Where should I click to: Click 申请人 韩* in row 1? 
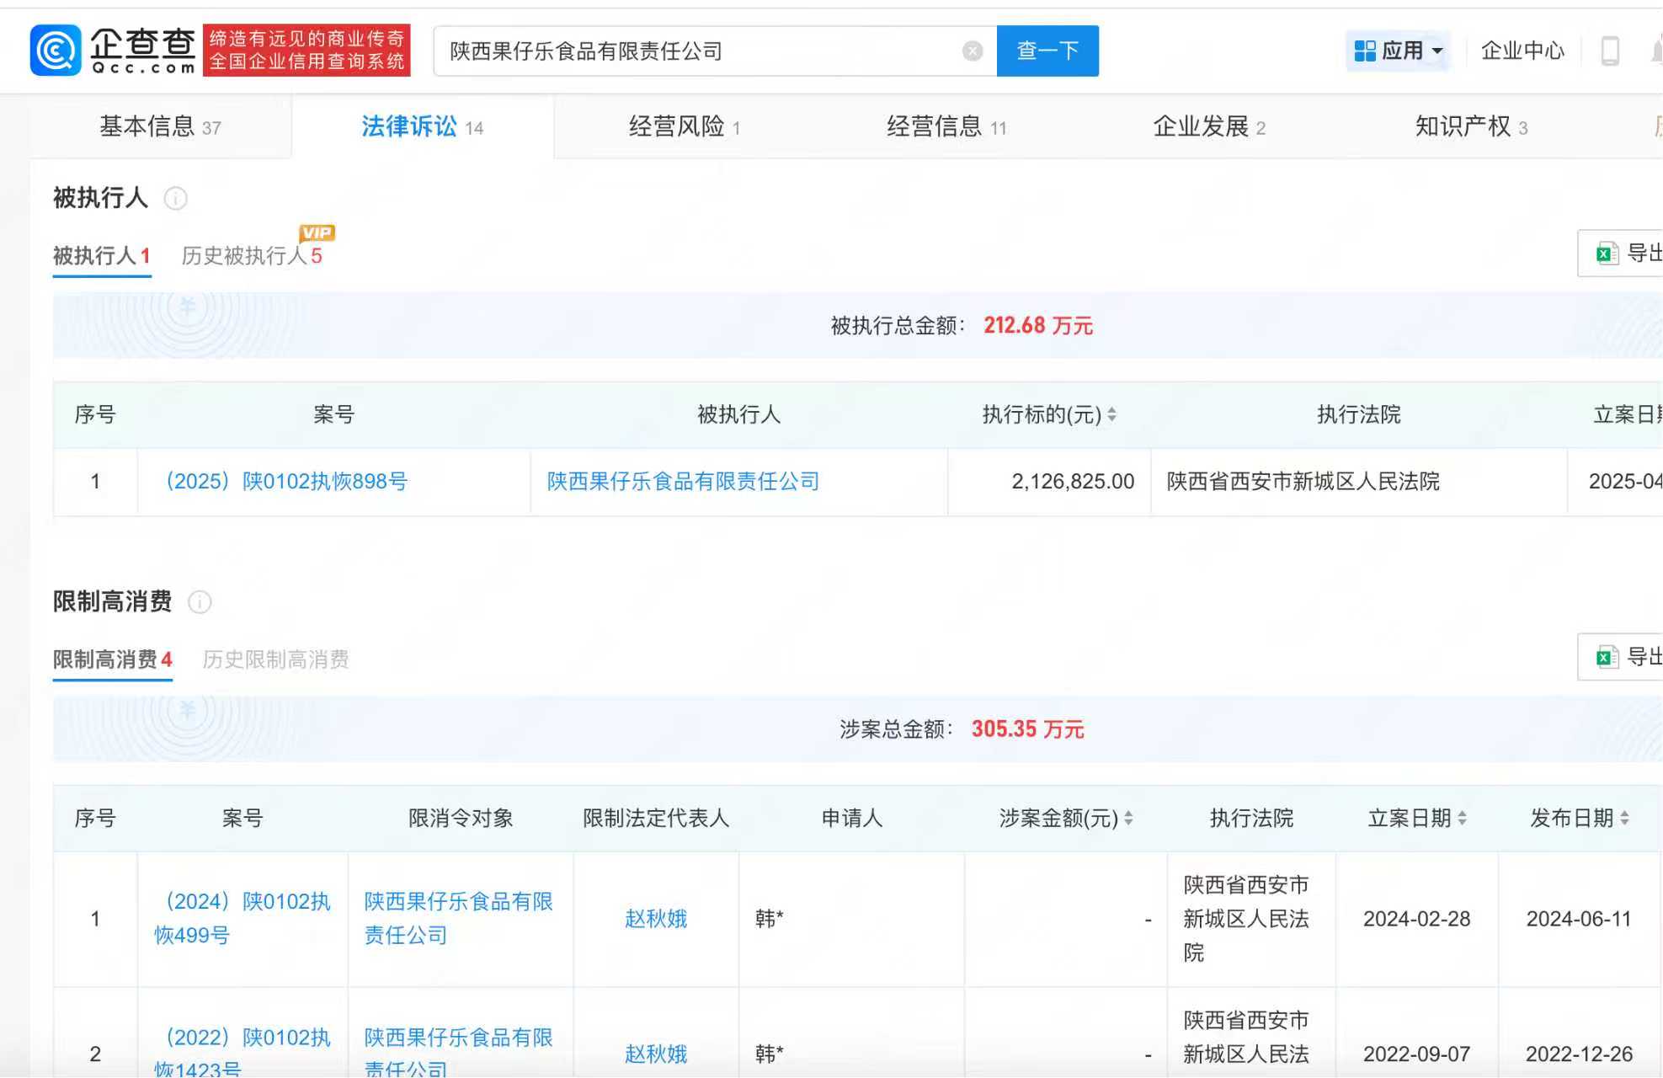(770, 919)
